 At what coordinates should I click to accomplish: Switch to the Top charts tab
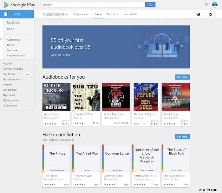click(x=113, y=14)
